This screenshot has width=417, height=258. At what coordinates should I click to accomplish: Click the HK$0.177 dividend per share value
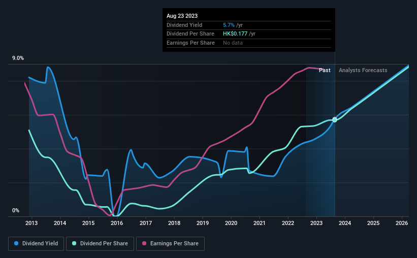pyautogui.click(x=235, y=34)
